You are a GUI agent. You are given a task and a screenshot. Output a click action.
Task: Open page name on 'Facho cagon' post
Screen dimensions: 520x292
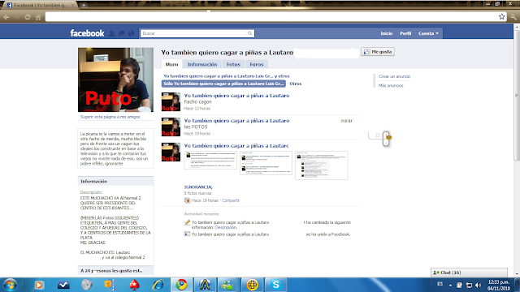(x=236, y=96)
